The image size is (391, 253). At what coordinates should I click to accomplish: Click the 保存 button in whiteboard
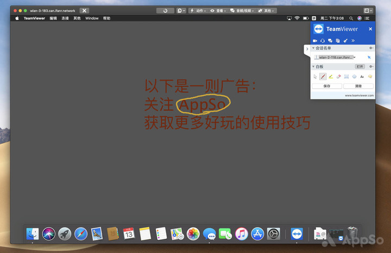327,86
